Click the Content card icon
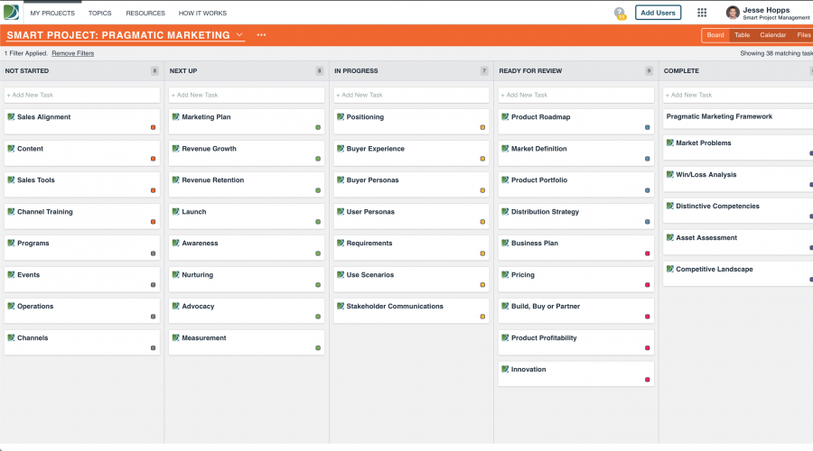 tap(11, 148)
